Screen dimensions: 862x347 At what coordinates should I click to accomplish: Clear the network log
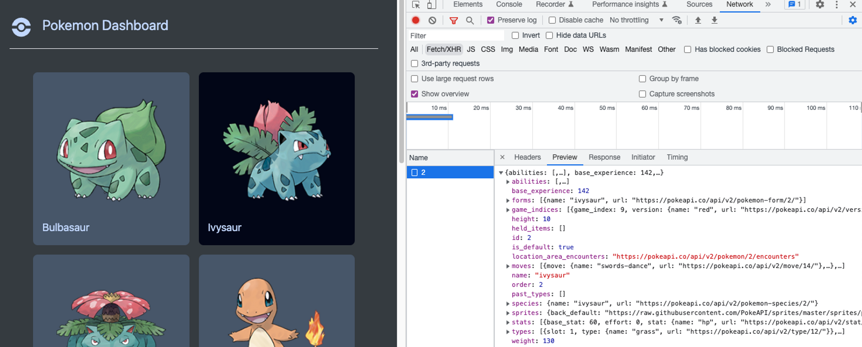click(x=432, y=20)
